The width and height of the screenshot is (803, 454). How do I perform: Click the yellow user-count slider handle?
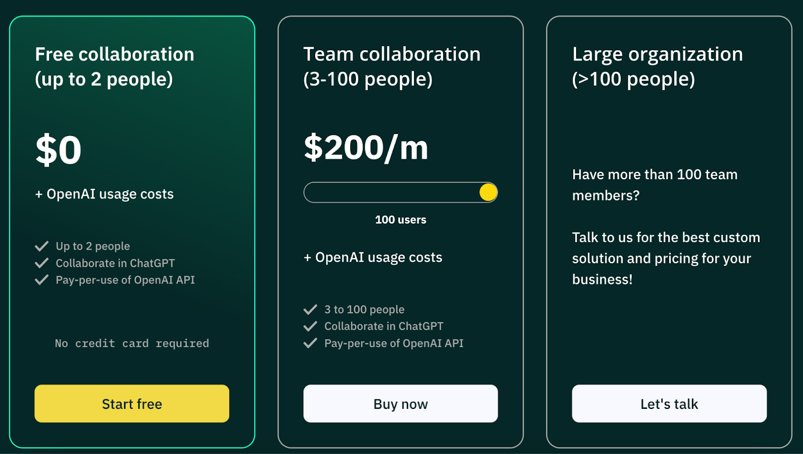(488, 193)
